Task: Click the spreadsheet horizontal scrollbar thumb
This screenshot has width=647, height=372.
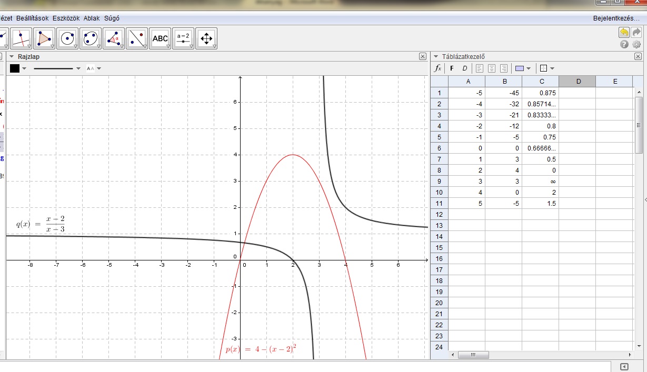Action: point(473,355)
